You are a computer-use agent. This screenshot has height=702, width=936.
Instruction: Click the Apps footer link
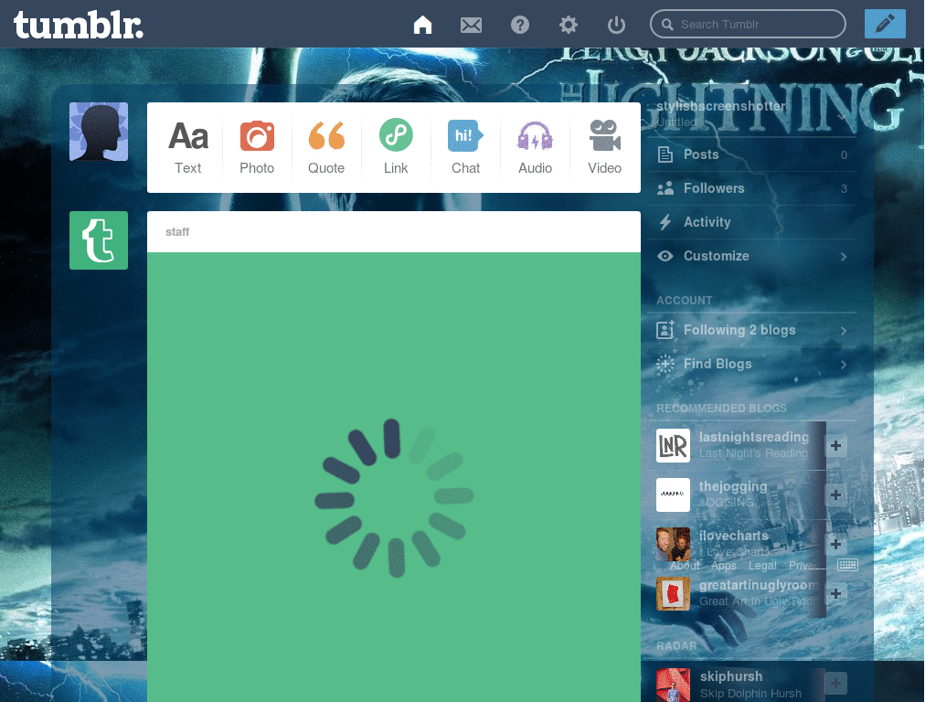click(724, 565)
